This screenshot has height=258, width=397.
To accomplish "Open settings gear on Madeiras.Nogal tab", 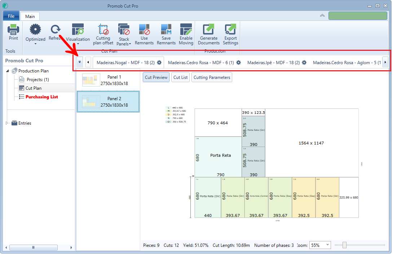I will pos(159,62).
